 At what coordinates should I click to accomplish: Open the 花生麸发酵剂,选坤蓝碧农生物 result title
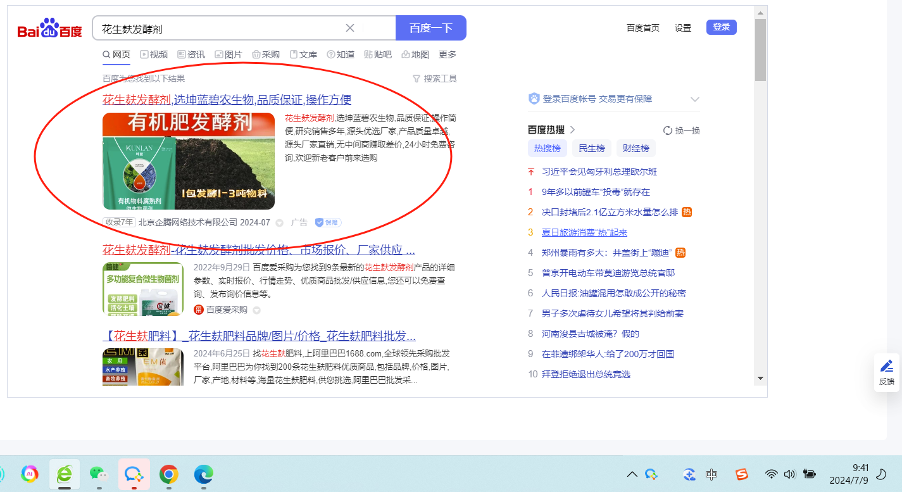227,100
